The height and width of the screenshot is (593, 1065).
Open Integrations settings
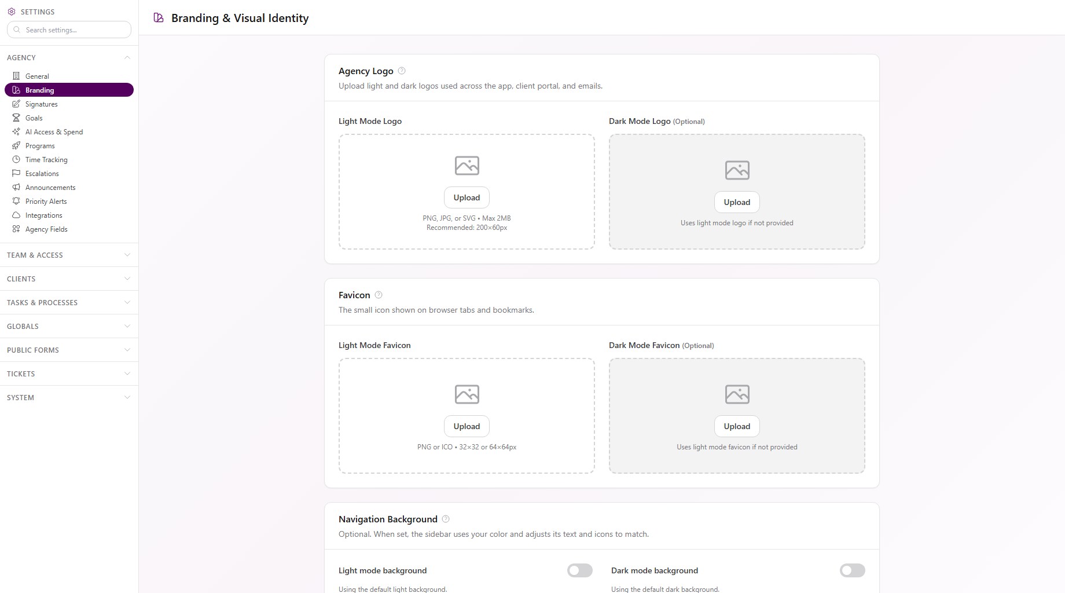(x=69, y=215)
